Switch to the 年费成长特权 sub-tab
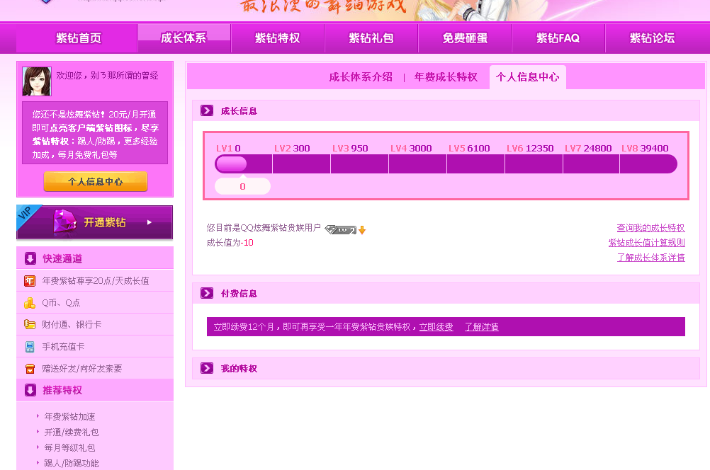The height and width of the screenshot is (470, 710). (x=446, y=77)
